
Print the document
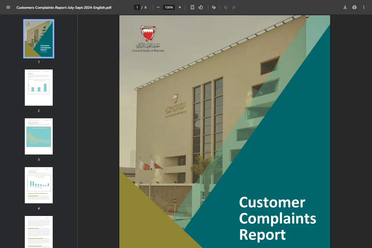pos(354,7)
